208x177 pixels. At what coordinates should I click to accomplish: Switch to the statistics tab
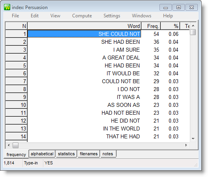pyautogui.click(x=66, y=154)
